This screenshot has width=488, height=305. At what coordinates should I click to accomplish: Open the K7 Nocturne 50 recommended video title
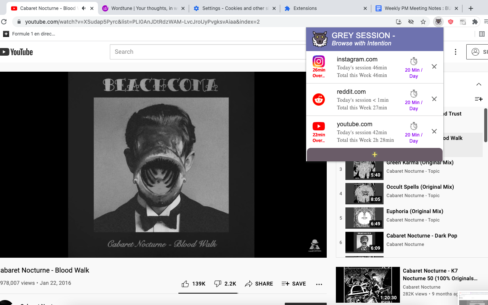click(x=440, y=274)
